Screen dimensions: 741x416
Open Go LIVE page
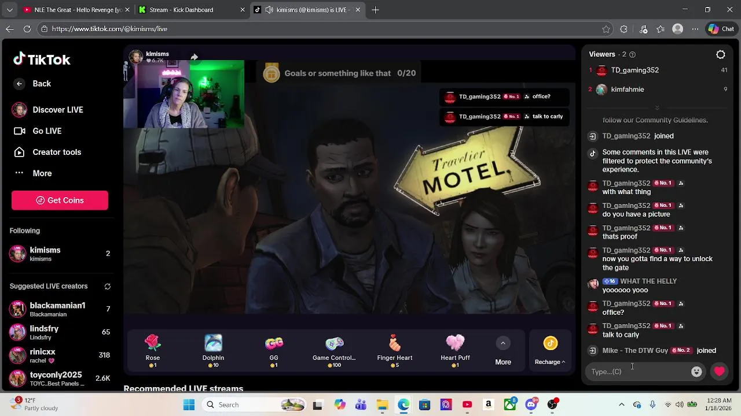[37, 131]
